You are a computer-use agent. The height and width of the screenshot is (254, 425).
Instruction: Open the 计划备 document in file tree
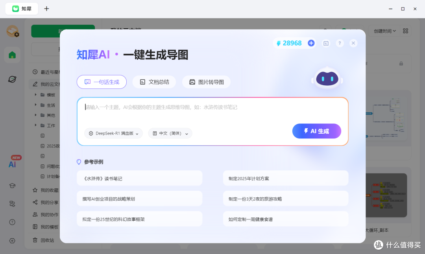[50, 176]
